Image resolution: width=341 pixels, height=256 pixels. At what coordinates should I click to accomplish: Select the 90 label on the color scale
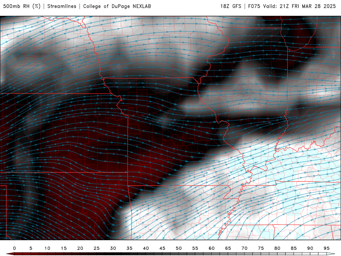pos(310,248)
